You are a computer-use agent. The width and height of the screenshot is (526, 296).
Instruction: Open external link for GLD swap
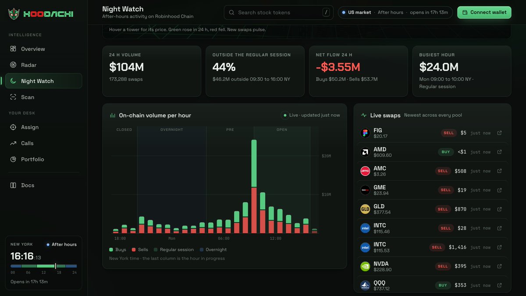499,209
